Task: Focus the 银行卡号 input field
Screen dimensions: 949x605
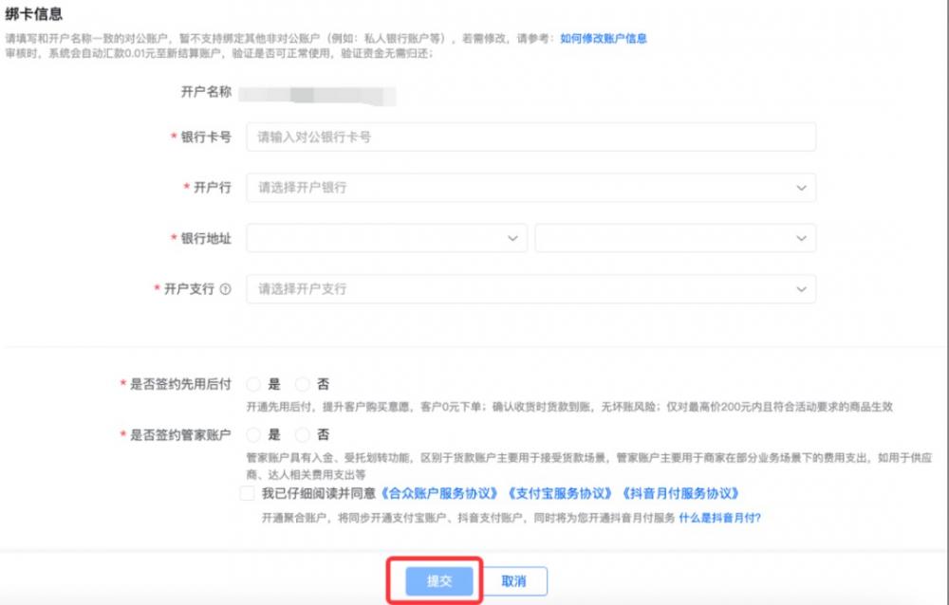Action: 530,137
